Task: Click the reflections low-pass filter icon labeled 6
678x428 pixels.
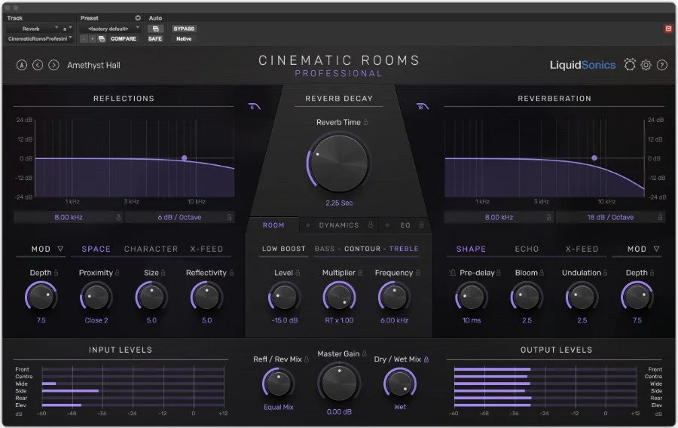Action: (255, 106)
